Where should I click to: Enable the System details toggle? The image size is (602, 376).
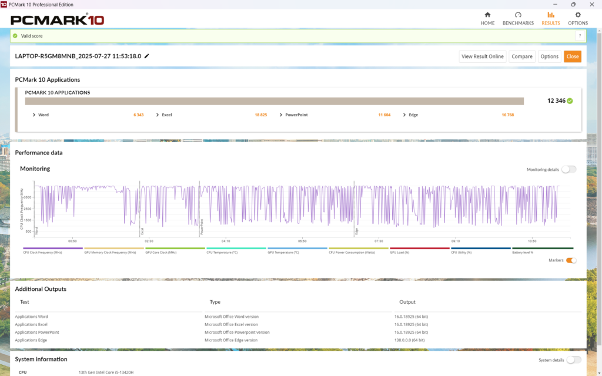574,360
